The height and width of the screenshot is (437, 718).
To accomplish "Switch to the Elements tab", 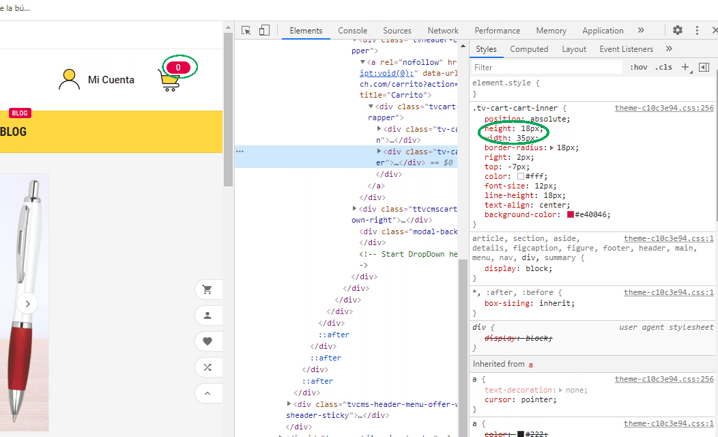I will click(306, 30).
